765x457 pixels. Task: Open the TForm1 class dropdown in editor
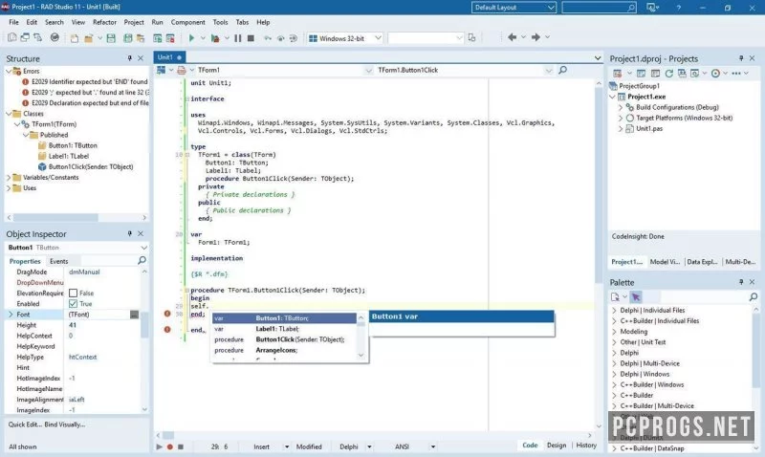pyautogui.click(x=368, y=70)
